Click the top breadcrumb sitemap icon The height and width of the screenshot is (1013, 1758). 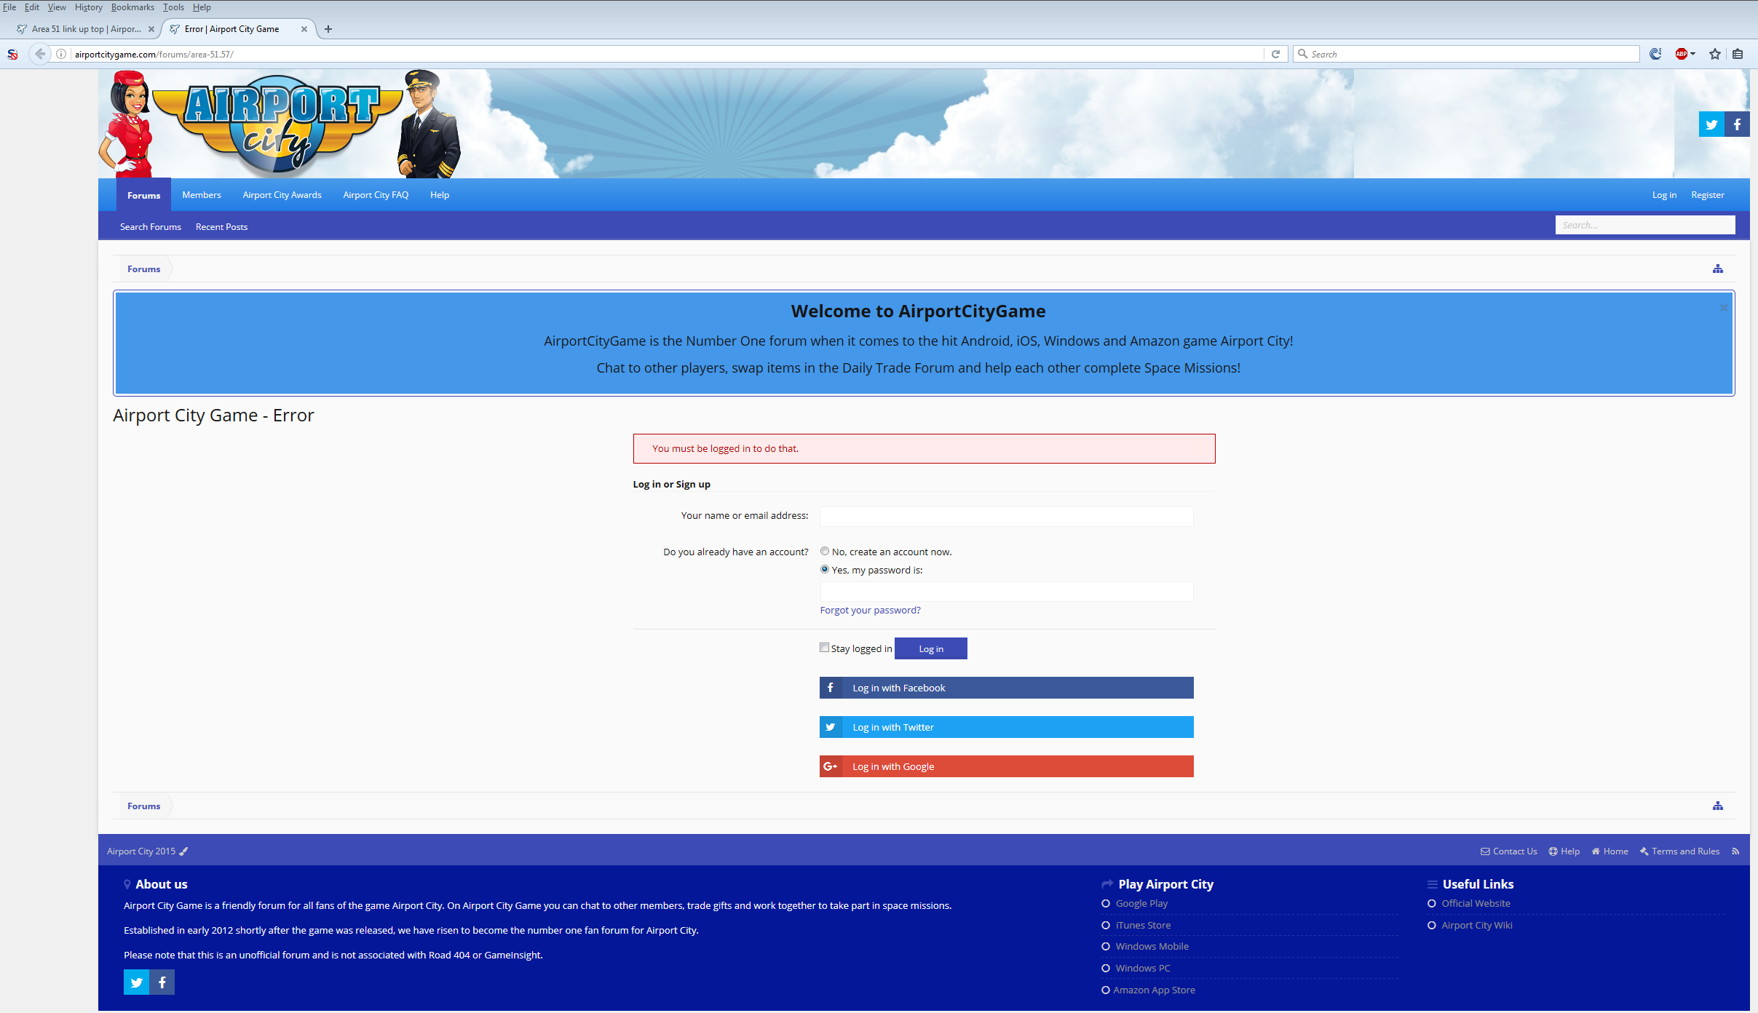tap(1718, 269)
